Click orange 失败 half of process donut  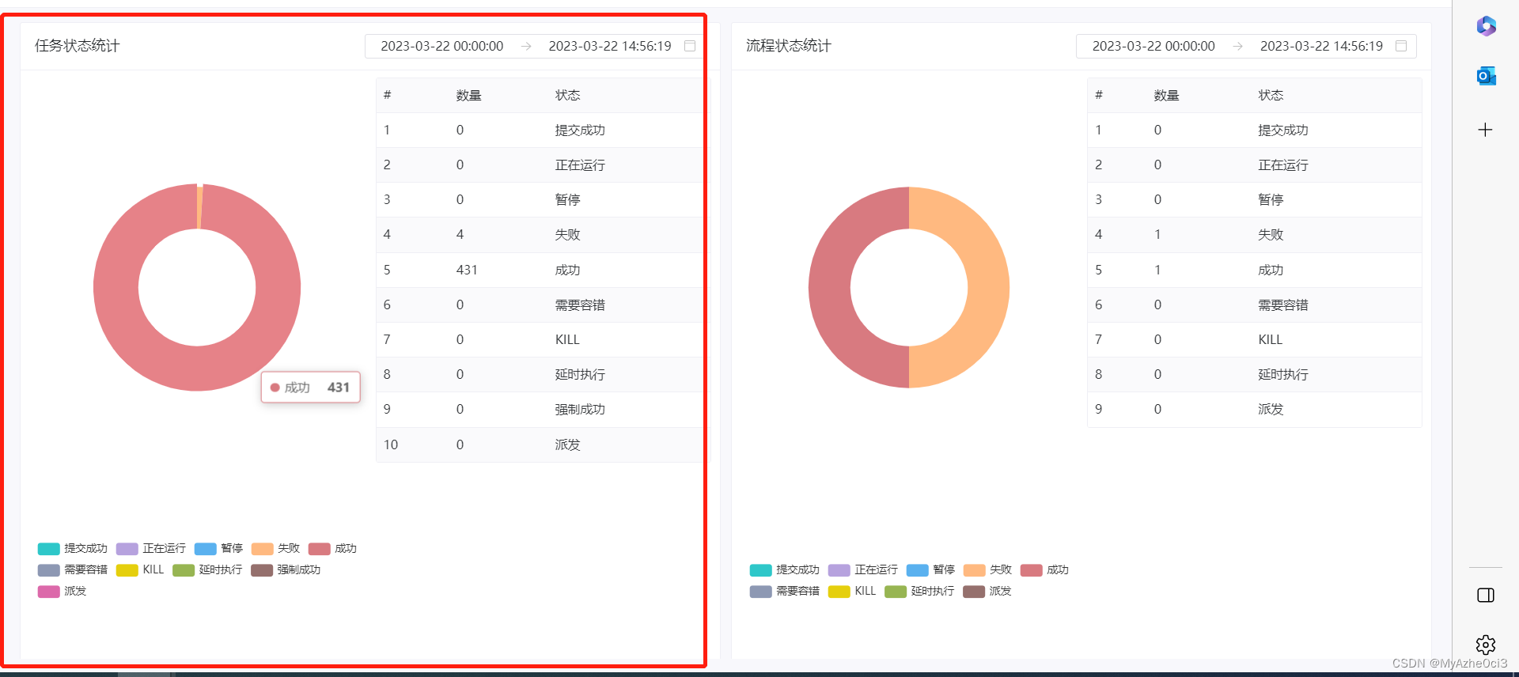pyautogui.click(x=988, y=287)
